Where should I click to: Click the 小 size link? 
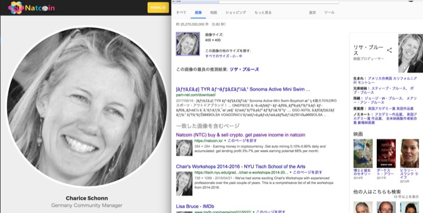(x=233, y=56)
